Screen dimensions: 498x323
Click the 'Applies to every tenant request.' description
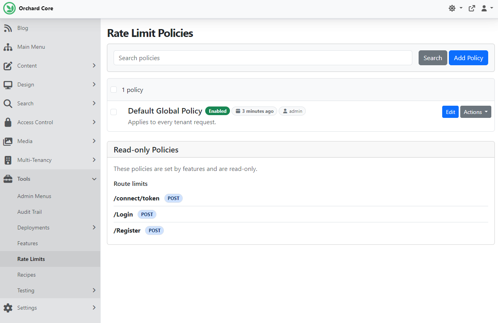[172, 122]
